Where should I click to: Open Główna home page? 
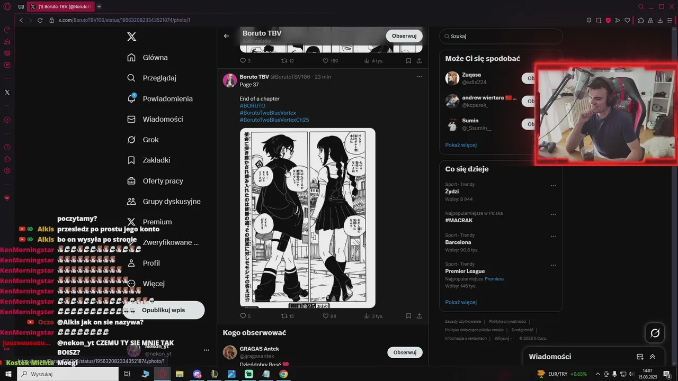(148, 57)
